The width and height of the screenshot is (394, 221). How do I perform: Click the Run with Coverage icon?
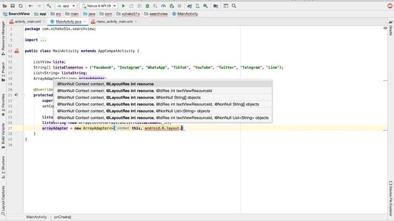click(156, 6)
